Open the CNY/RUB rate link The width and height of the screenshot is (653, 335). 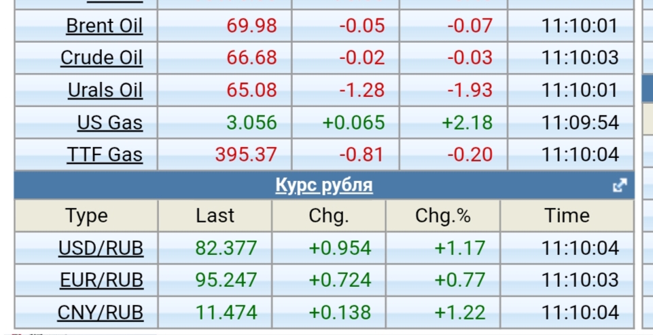tap(101, 313)
